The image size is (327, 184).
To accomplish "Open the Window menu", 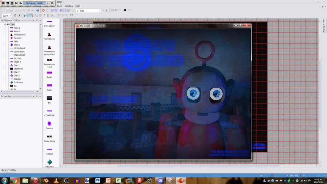I will pos(69,6).
